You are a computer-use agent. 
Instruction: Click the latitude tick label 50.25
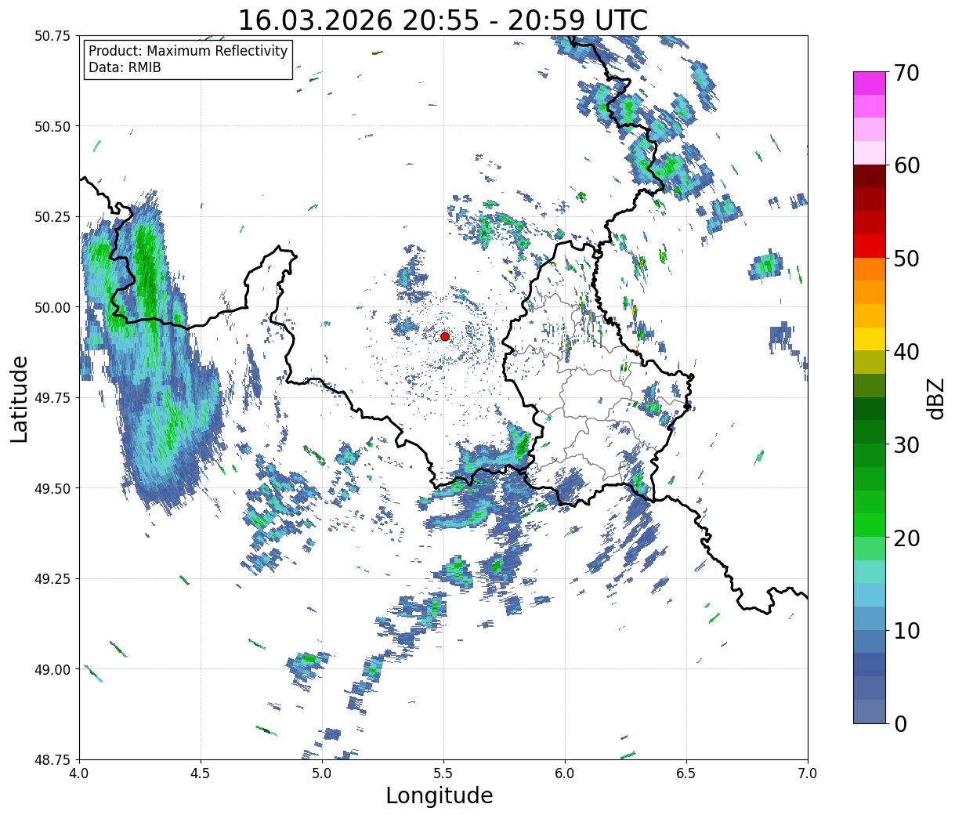pyautogui.click(x=52, y=217)
